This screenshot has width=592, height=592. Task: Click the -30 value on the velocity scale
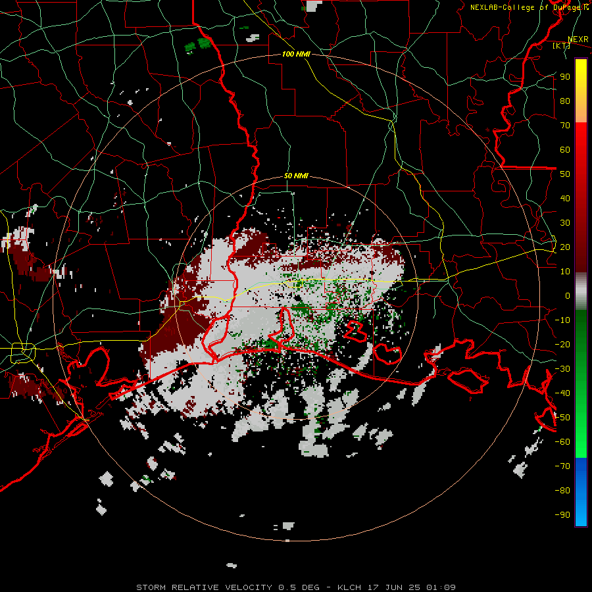(562, 369)
